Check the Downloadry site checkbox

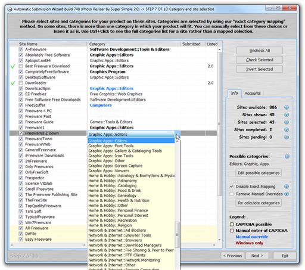21,83
